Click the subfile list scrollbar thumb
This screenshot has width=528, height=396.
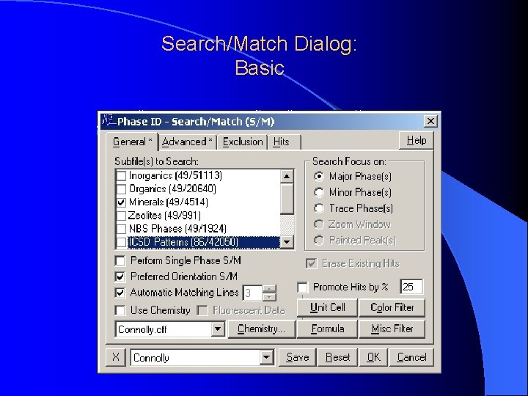coord(287,199)
